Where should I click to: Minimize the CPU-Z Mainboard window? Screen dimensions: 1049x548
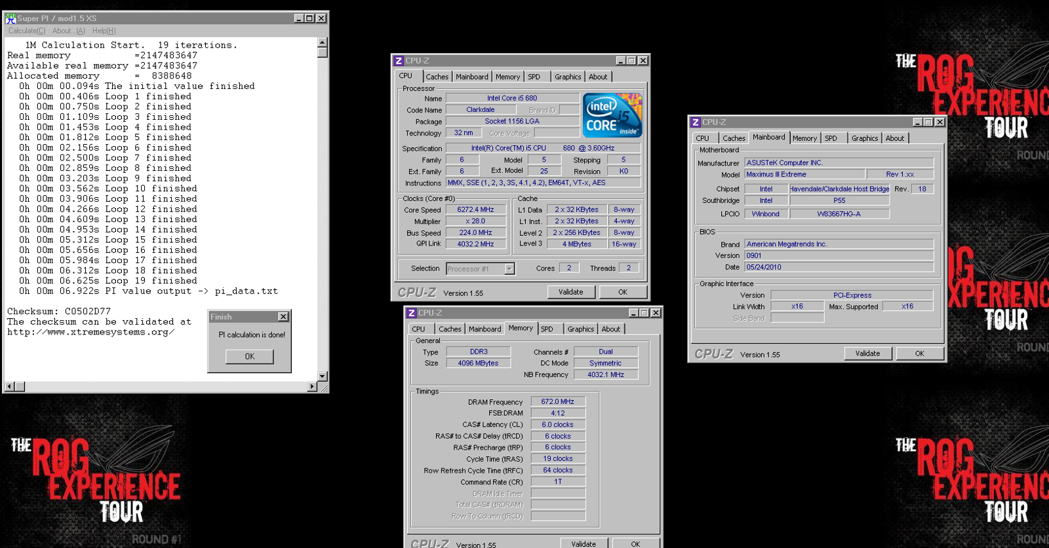pyautogui.click(x=917, y=122)
